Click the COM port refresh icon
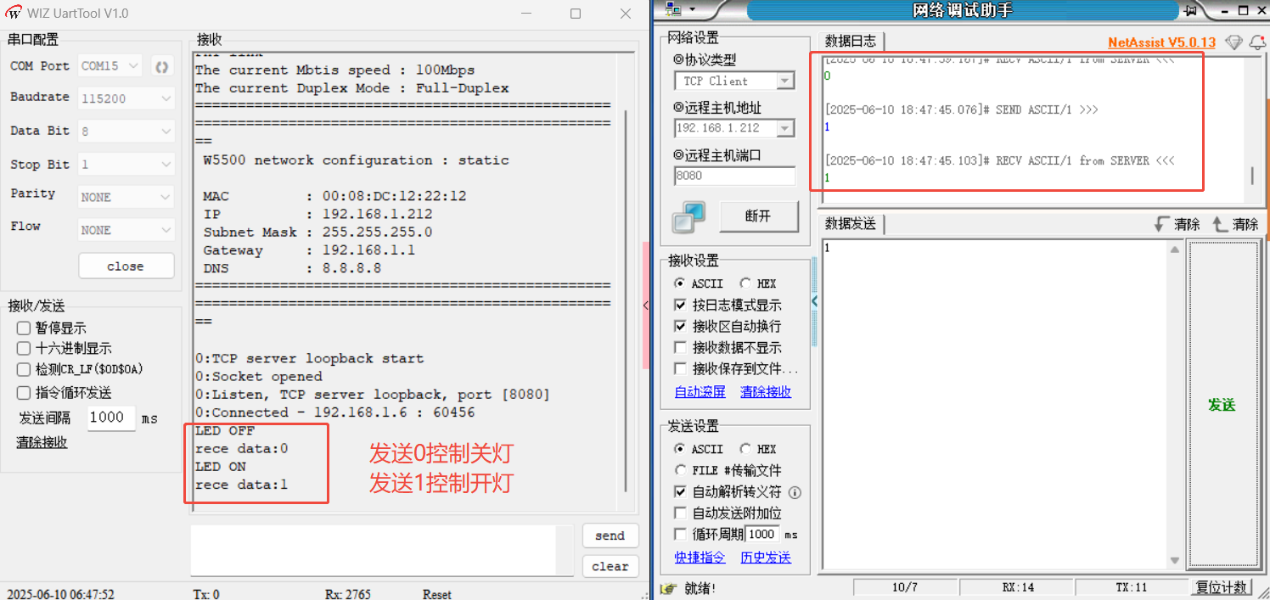1270x600 pixels. [x=161, y=66]
